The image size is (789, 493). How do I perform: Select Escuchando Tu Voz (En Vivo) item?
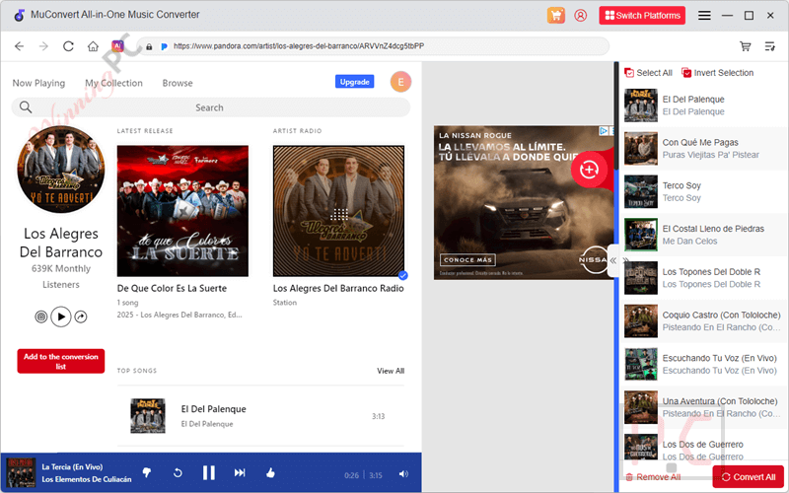tap(704, 364)
